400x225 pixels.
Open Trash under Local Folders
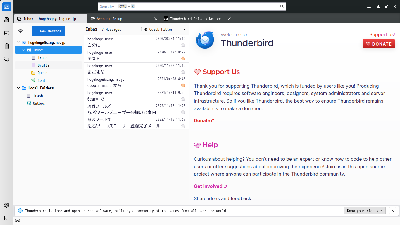pos(49,96)
